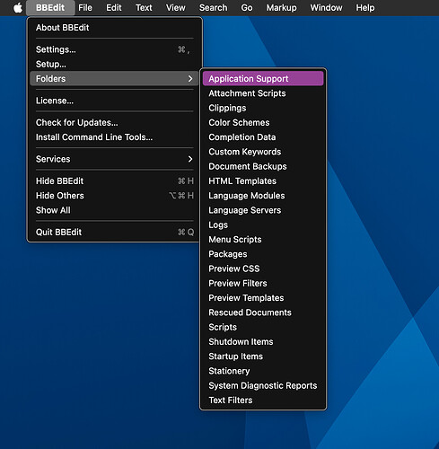Viewport: 439px width, 449px height.
Task: Open the Preview CSS folder
Action: (263, 269)
